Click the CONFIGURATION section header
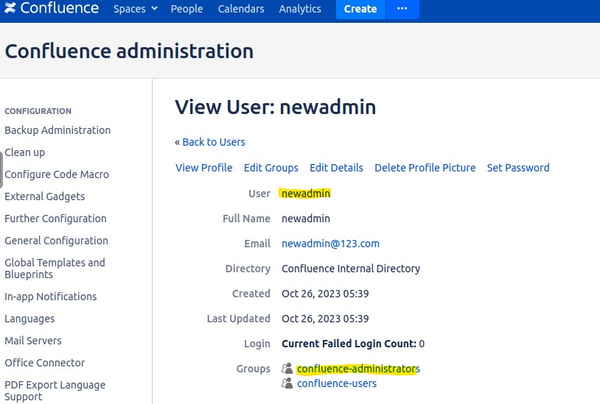Screen dimensions: 600x404 click(38, 111)
